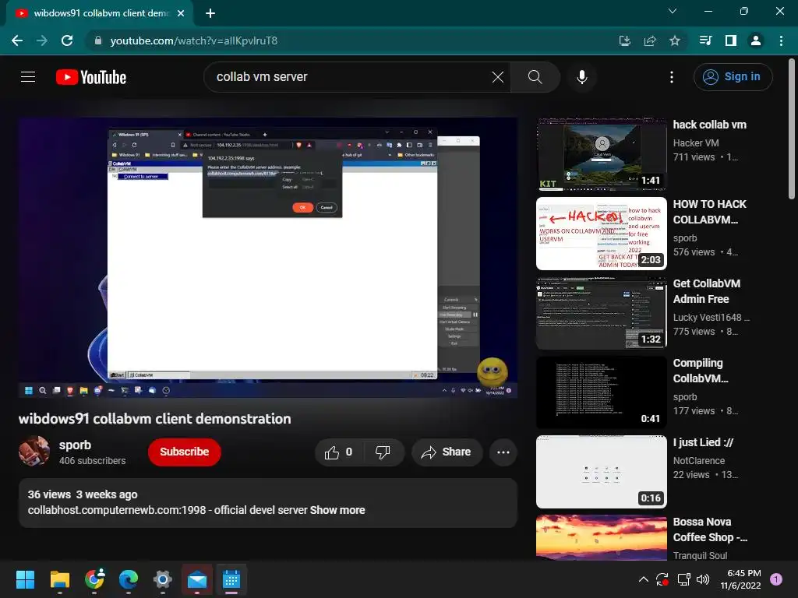Screen dimensions: 798x598
Task: Go forward in browser history
Action: point(42,40)
